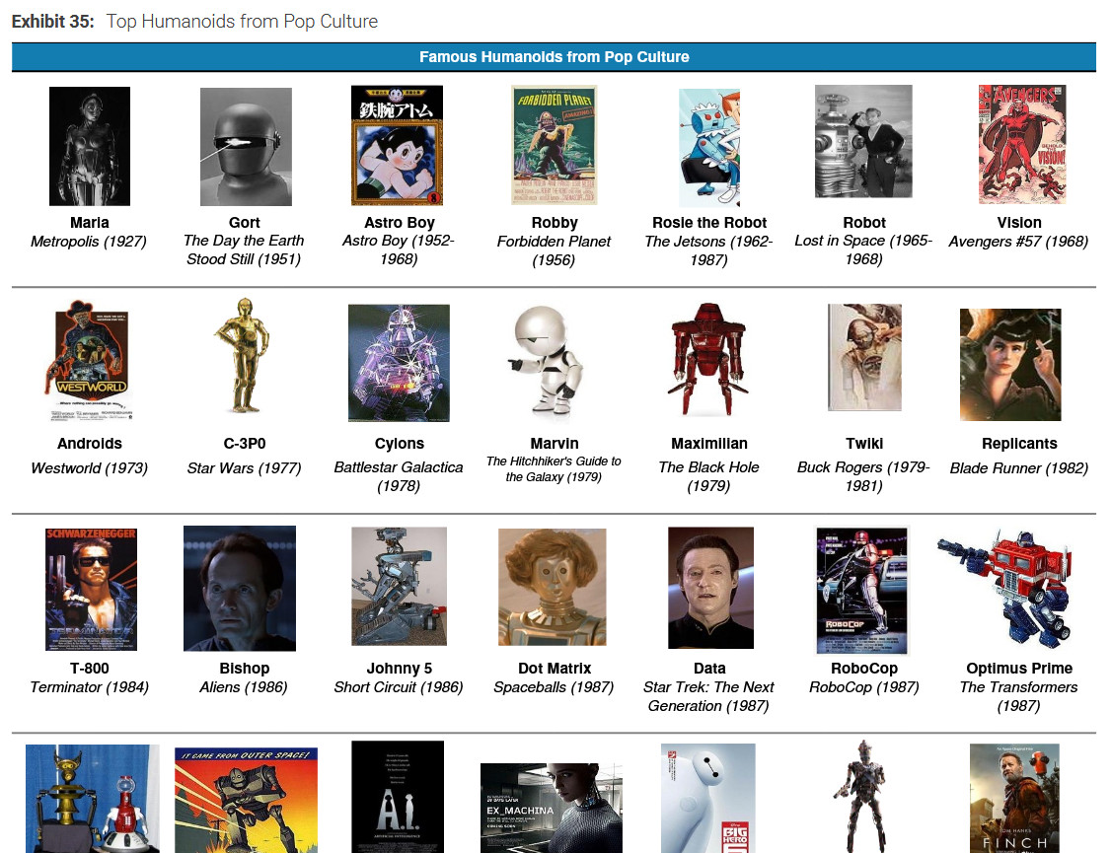
Task: Click the 'Robby' name label
Action: pos(555,222)
